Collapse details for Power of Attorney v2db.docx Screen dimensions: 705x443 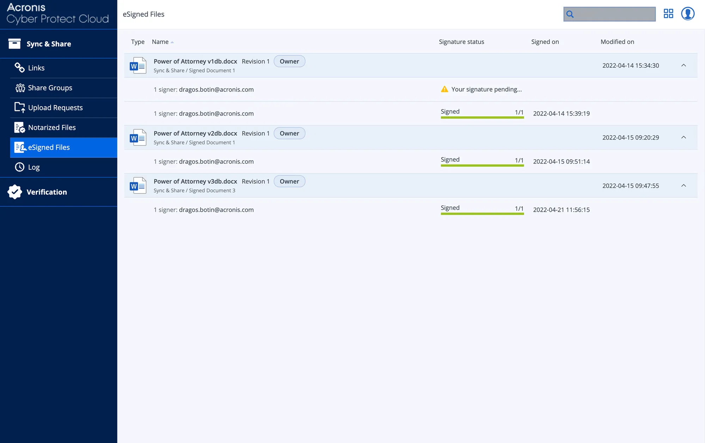click(684, 137)
